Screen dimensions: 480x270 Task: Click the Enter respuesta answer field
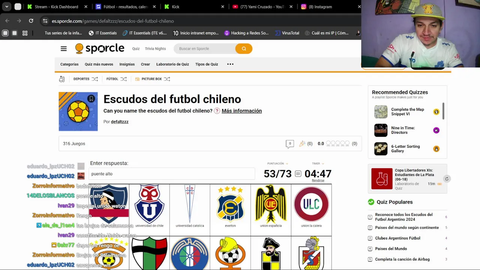coord(172,174)
